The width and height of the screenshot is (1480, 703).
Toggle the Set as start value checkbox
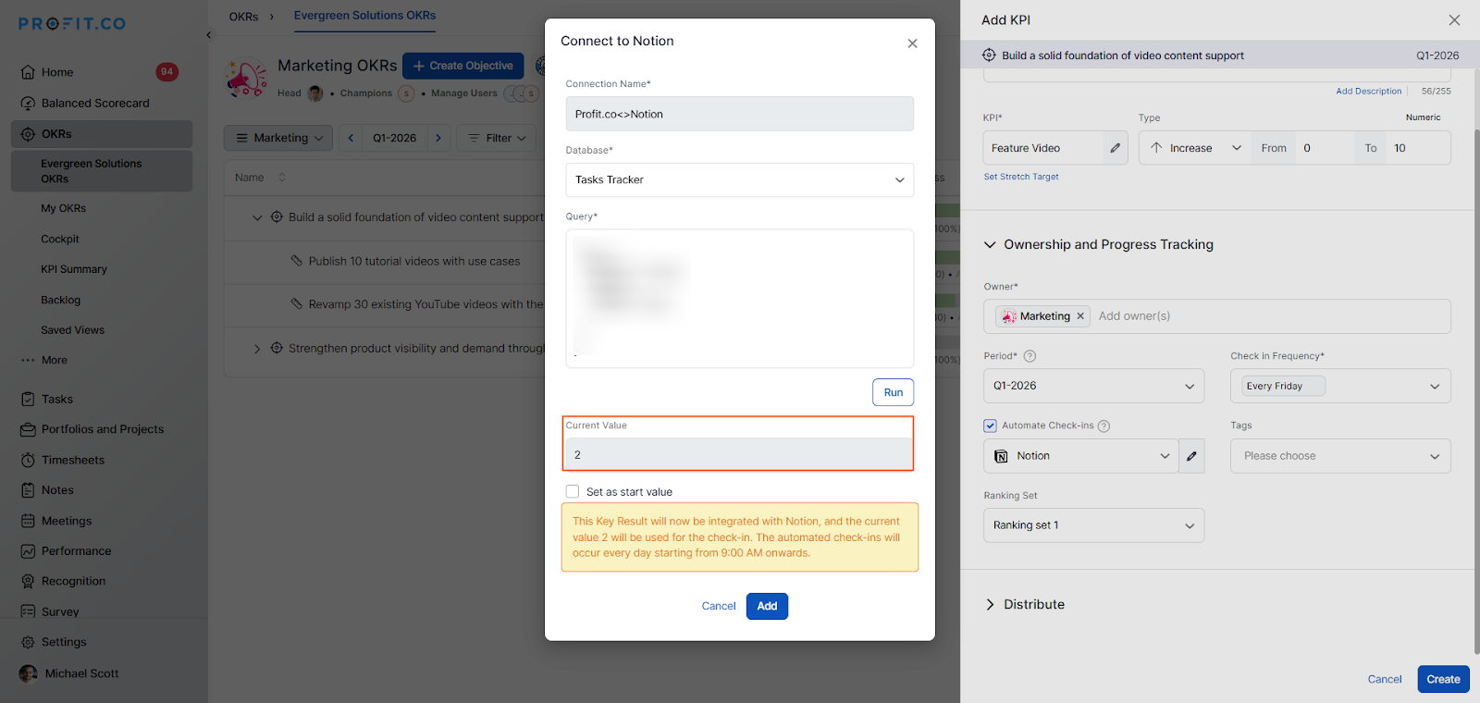573,492
